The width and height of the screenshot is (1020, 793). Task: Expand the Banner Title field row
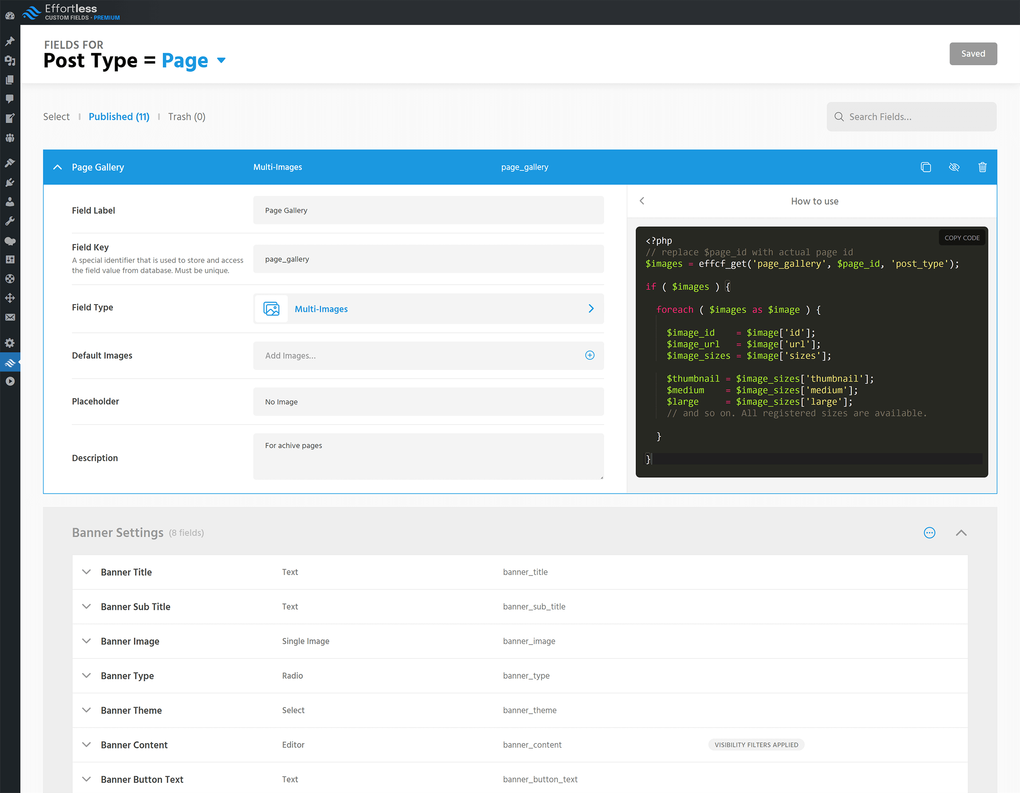(86, 572)
